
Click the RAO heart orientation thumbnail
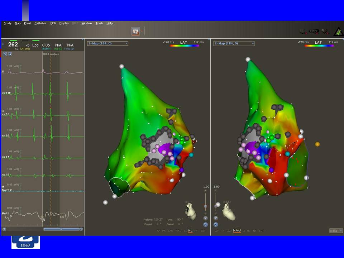pyautogui.click(x=229, y=212)
